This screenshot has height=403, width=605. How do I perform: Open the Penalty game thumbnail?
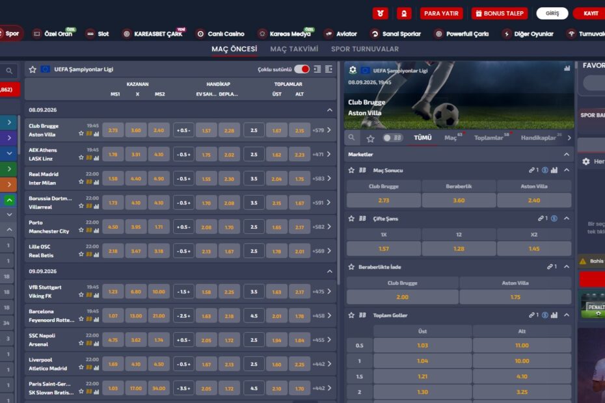tap(593, 305)
